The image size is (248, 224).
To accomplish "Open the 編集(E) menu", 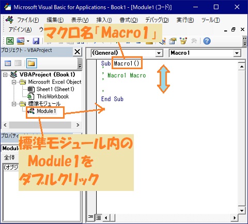I will tap(55, 20).
